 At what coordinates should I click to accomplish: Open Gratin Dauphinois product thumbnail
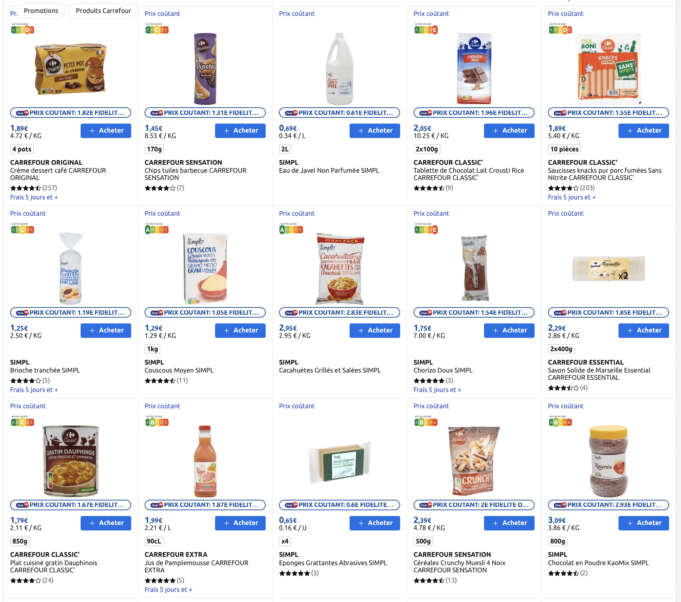pos(70,461)
